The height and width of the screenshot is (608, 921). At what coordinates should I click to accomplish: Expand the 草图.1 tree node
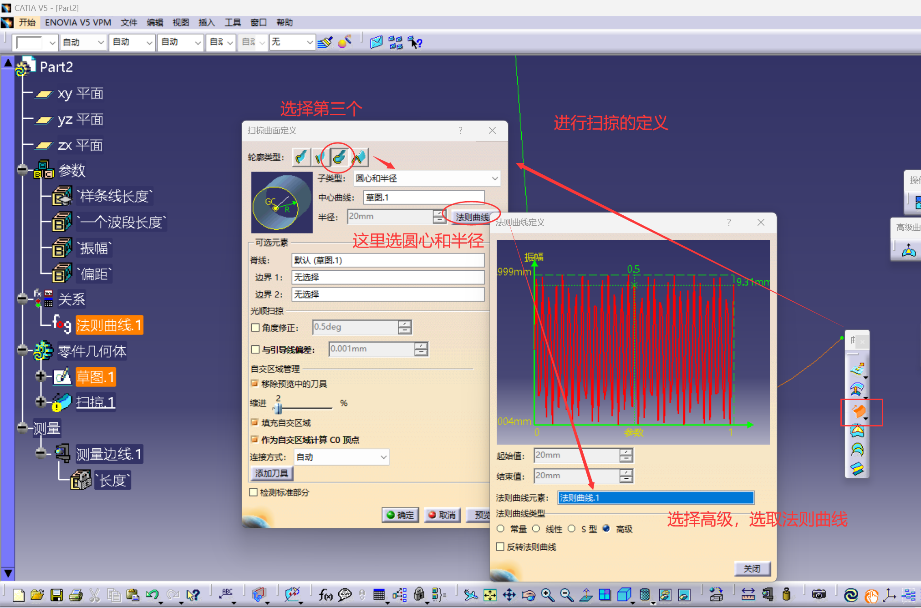pos(41,376)
